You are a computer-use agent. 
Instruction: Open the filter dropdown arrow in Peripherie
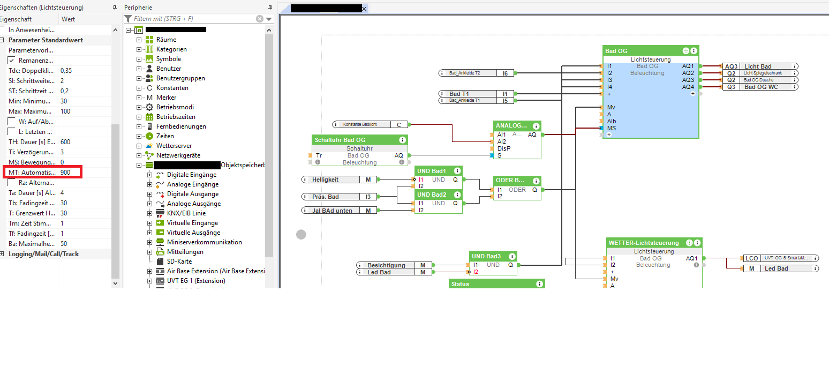(269, 19)
